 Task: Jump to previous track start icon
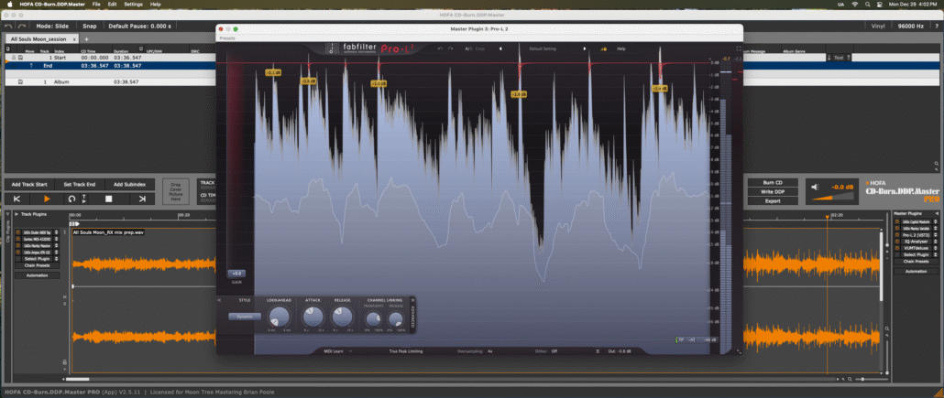point(16,199)
